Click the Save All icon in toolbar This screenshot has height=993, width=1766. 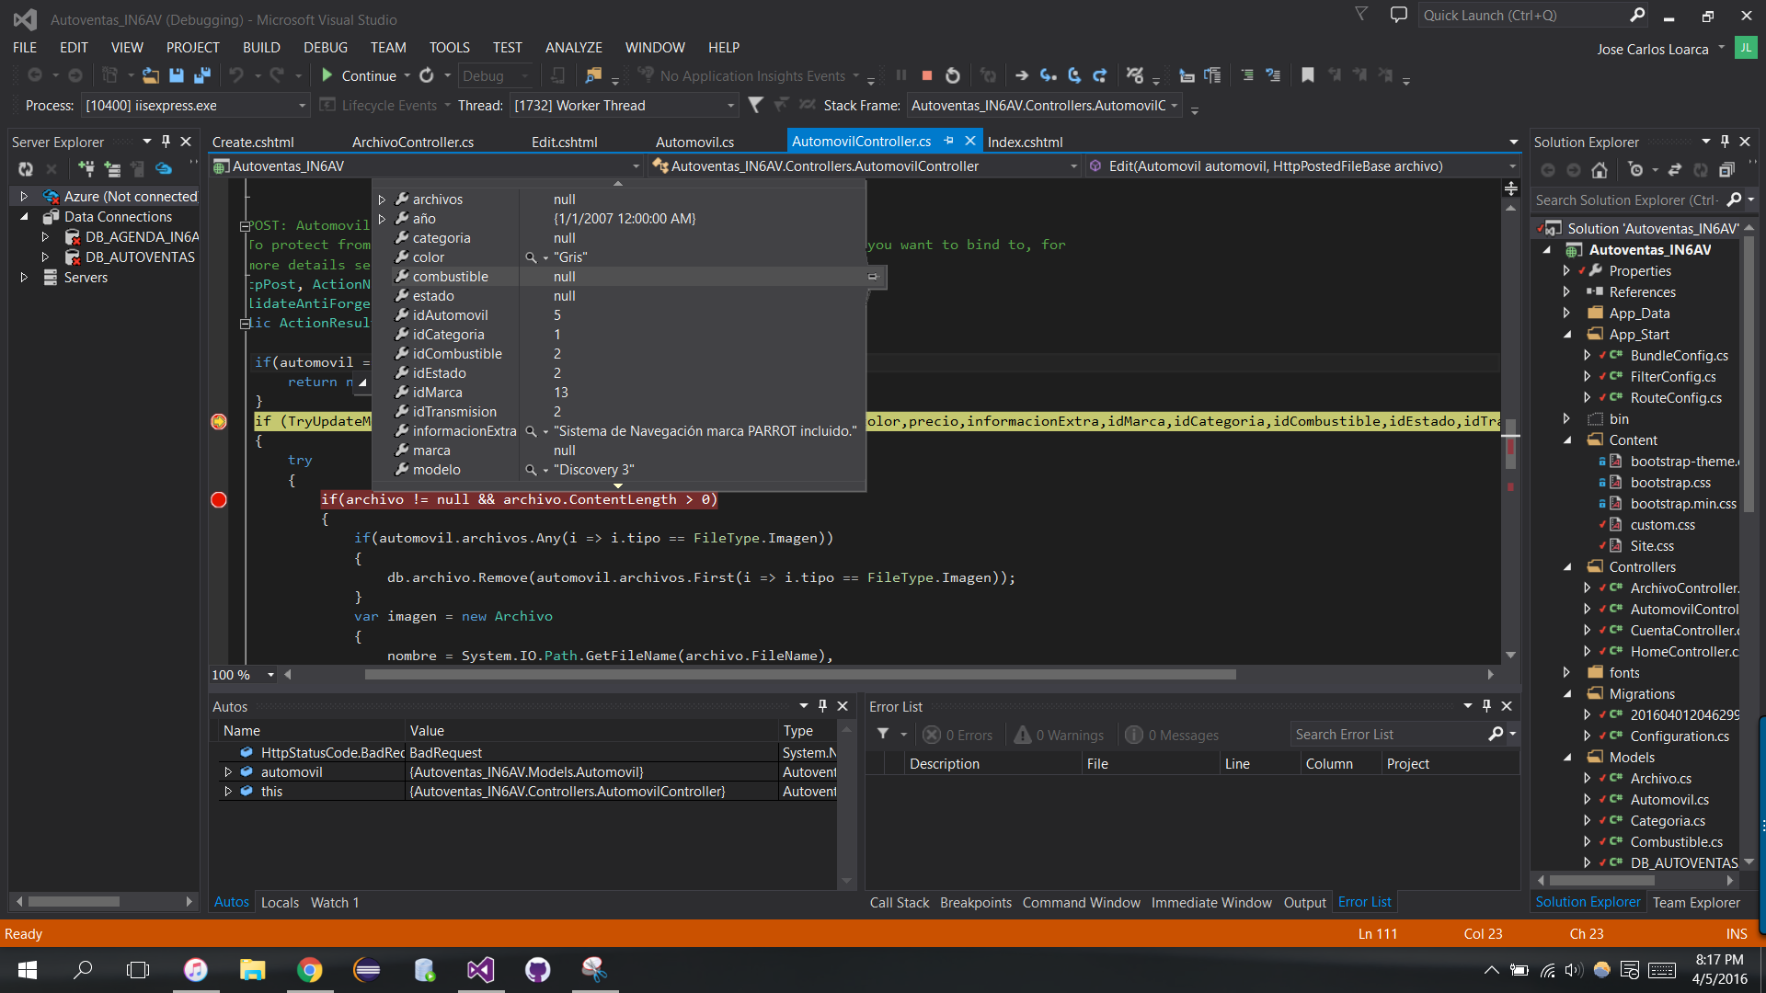(x=202, y=75)
